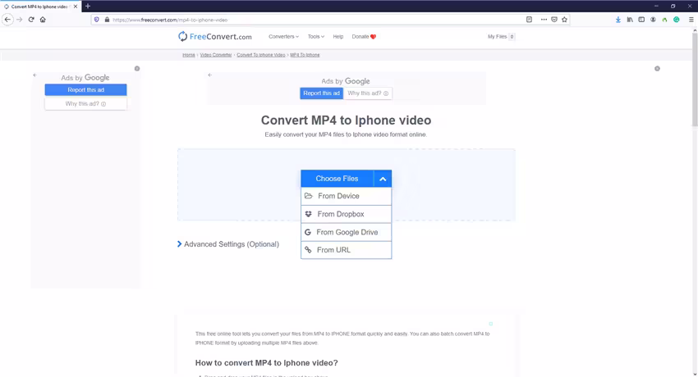Viewport: 698px width, 377px height.
Task: Click Report this ad in left panel
Action: 86,89
